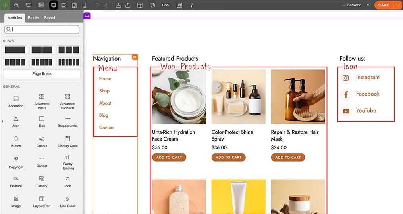The image size is (403, 214).
Task: Open the Saved tab
Action: (x=49, y=18)
